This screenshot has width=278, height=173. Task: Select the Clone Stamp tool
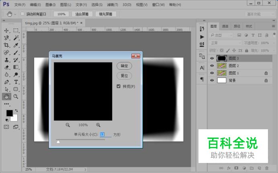click(x=6, y=60)
